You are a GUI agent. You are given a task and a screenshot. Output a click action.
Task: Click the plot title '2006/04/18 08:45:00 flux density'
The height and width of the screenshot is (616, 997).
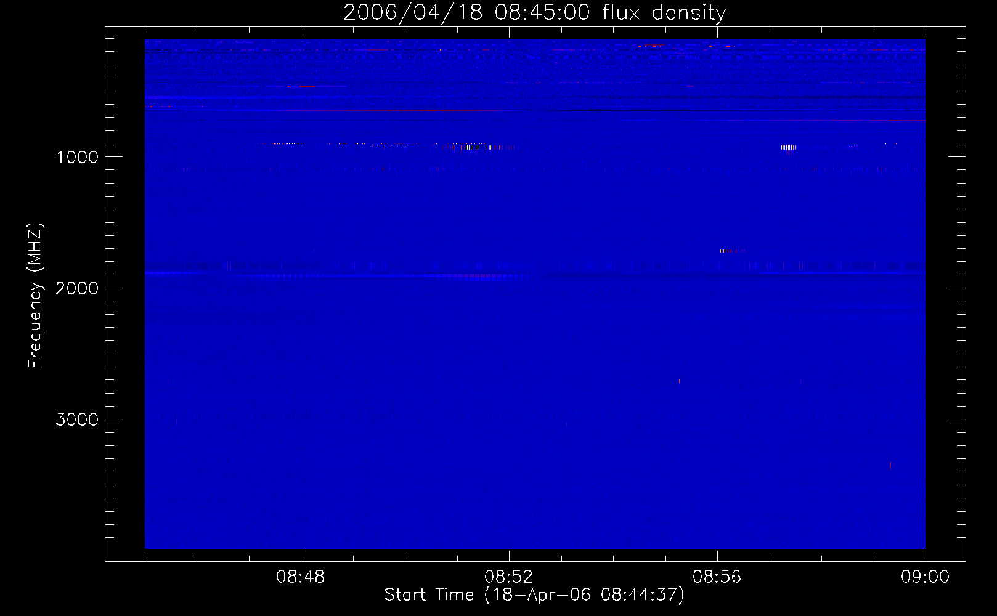point(534,13)
